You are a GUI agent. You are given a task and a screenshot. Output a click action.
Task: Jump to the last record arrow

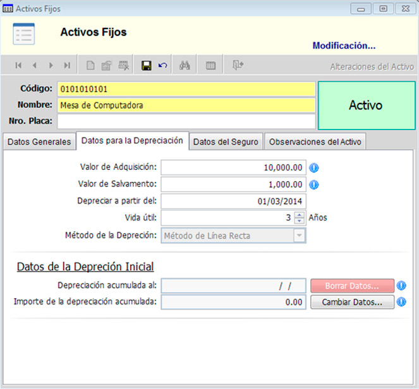click(x=66, y=66)
